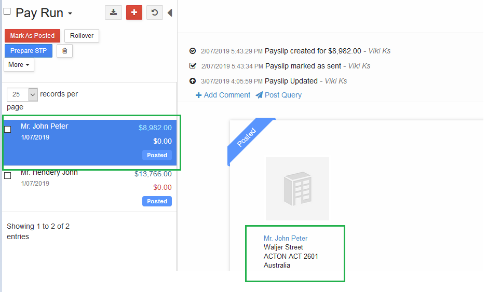487x292 pixels.
Task: Collapse the Pay Run list panel arrow
Action: pos(170,13)
